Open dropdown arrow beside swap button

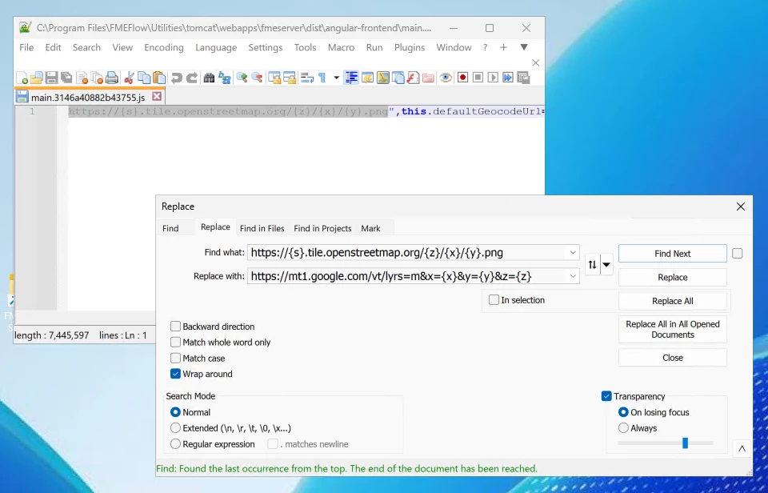click(x=606, y=265)
